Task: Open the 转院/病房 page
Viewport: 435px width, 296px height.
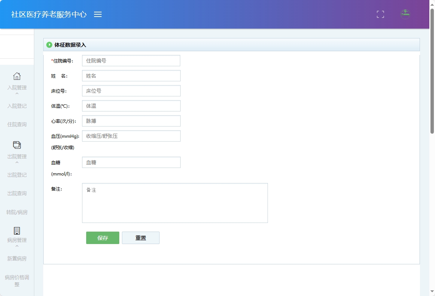Action: [17, 212]
